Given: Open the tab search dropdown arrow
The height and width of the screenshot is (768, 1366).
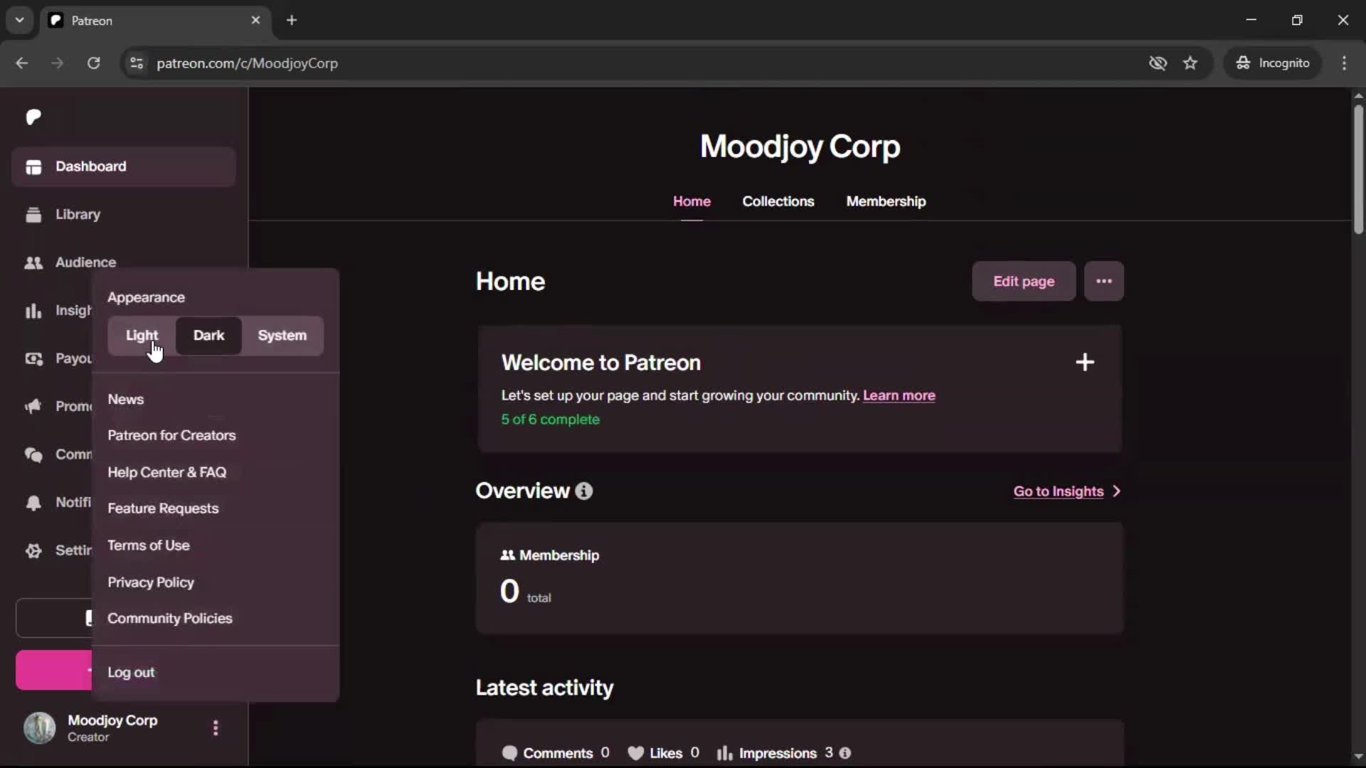Looking at the screenshot, I should click(x=20, y=20).
